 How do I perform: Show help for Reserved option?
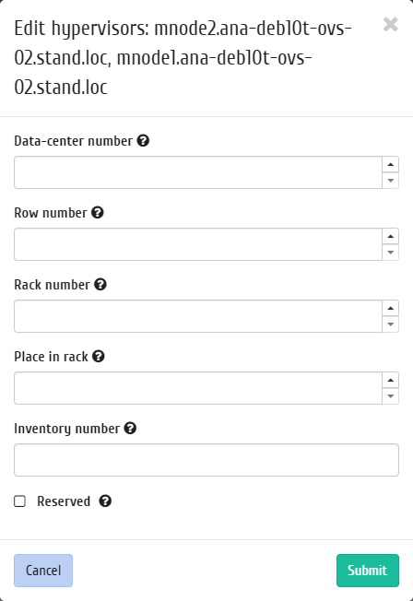(105, 501)
